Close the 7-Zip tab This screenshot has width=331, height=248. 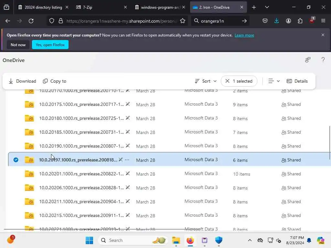pos(125,7)
